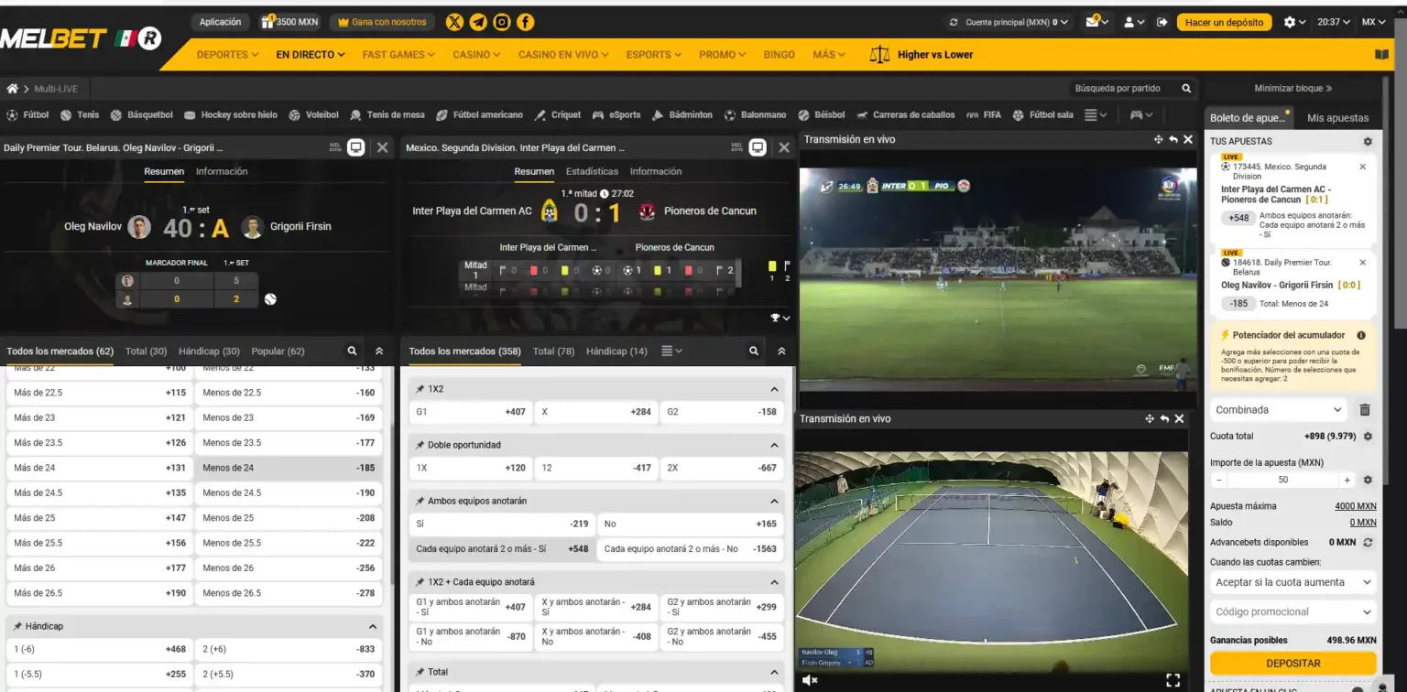Expand the Código promocional field
Screen dimensions: 1407x692
tap(1293, 611)
